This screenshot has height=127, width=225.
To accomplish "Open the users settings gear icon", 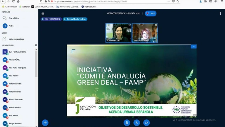I will [x=36, y=45].
